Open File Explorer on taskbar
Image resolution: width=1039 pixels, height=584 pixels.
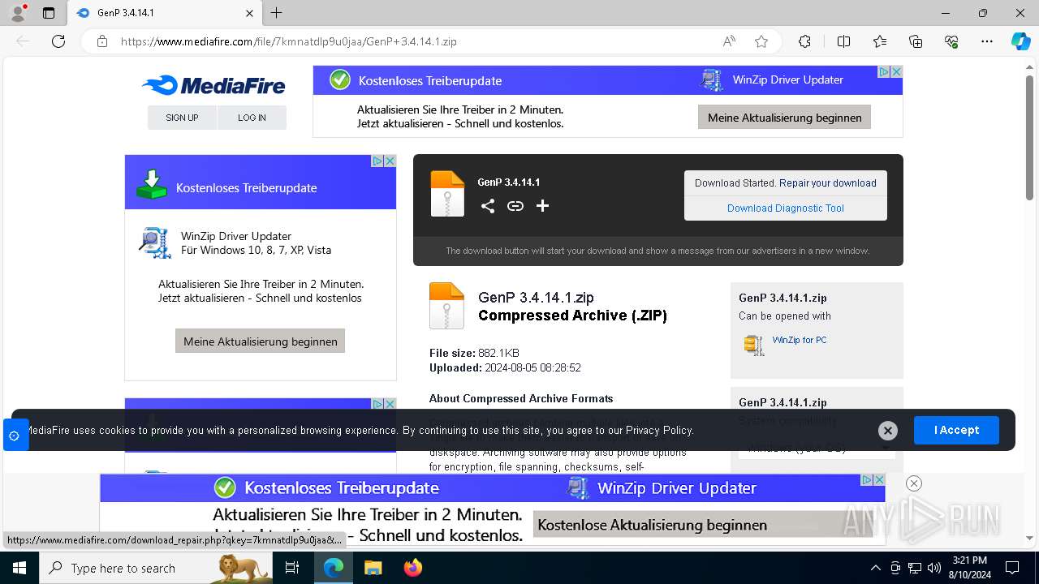pos(373,568)
